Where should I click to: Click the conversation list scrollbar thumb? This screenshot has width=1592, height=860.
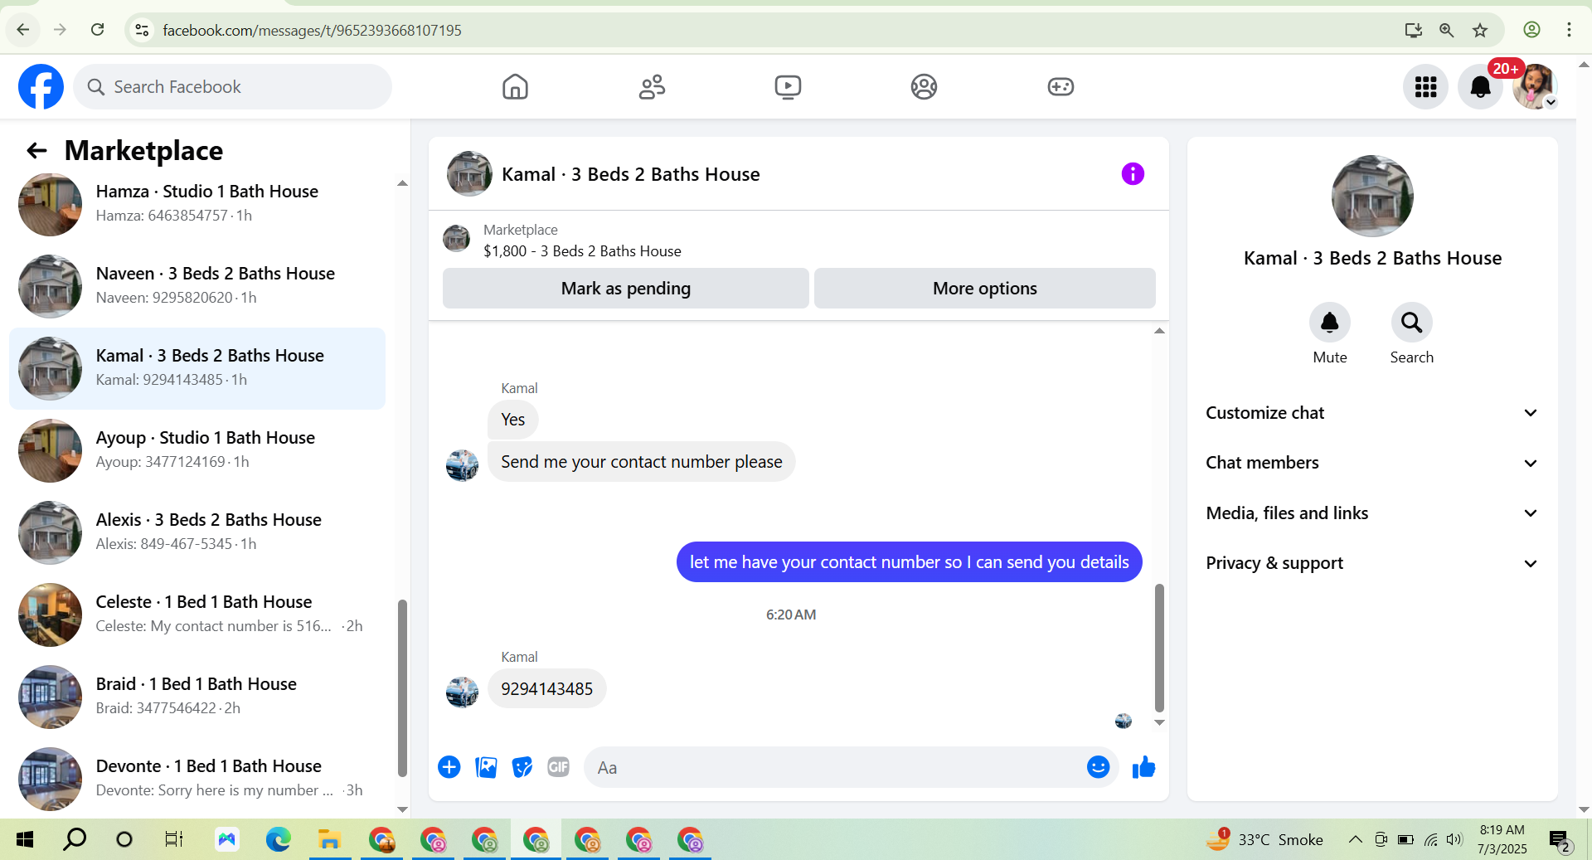point(402,688)
